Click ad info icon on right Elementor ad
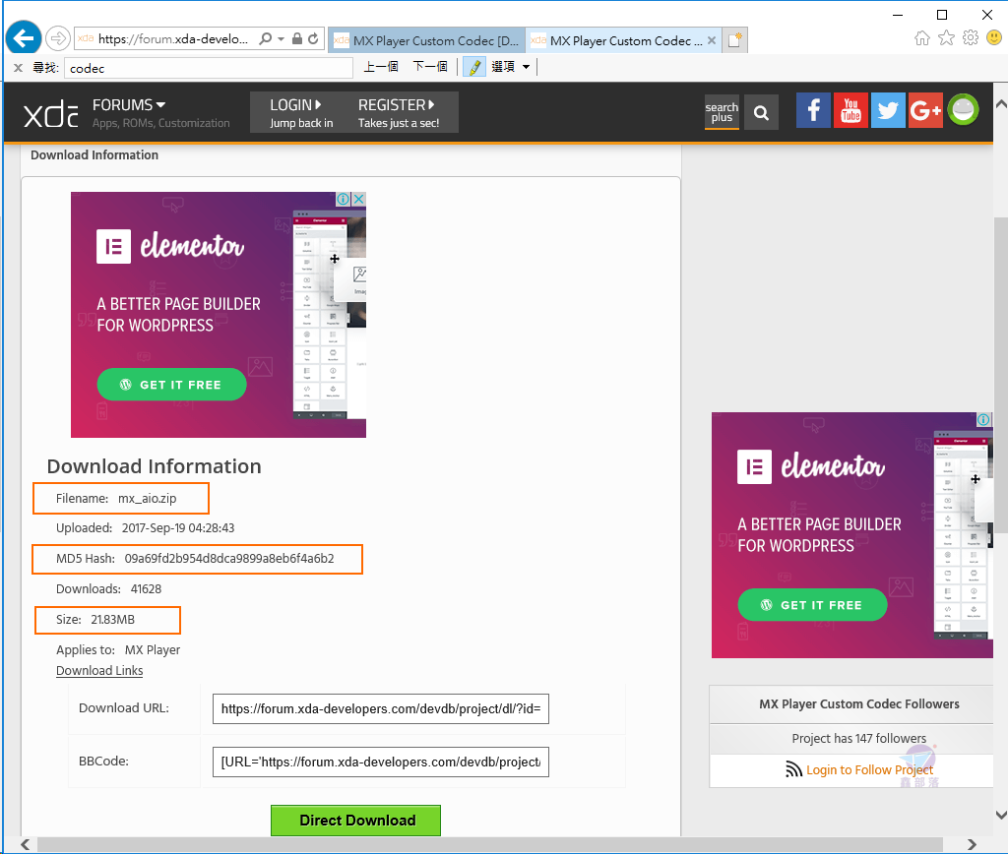 pyautogui.click(x=984, y=419)
